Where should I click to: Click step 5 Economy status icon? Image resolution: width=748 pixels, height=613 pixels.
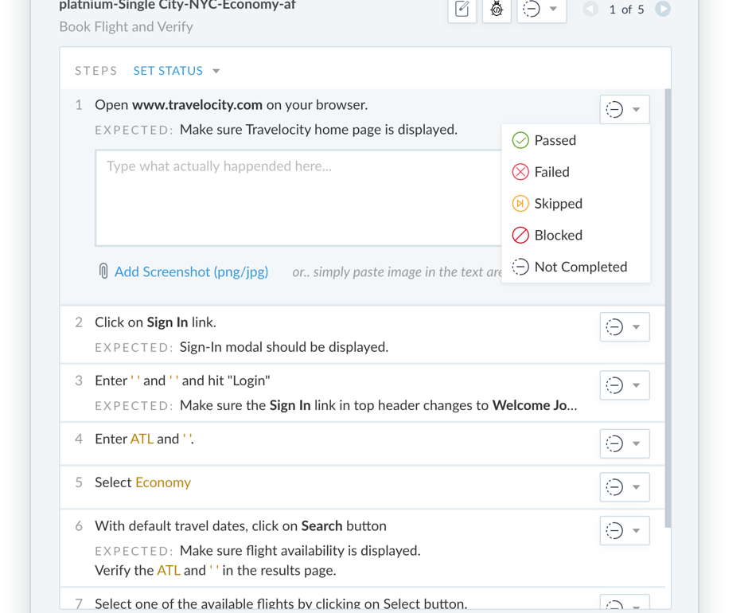click(614, 487)
